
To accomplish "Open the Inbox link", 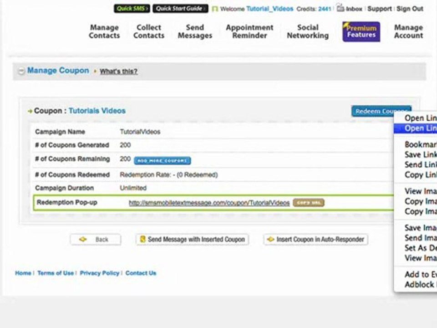I will (x=354, y=9).
